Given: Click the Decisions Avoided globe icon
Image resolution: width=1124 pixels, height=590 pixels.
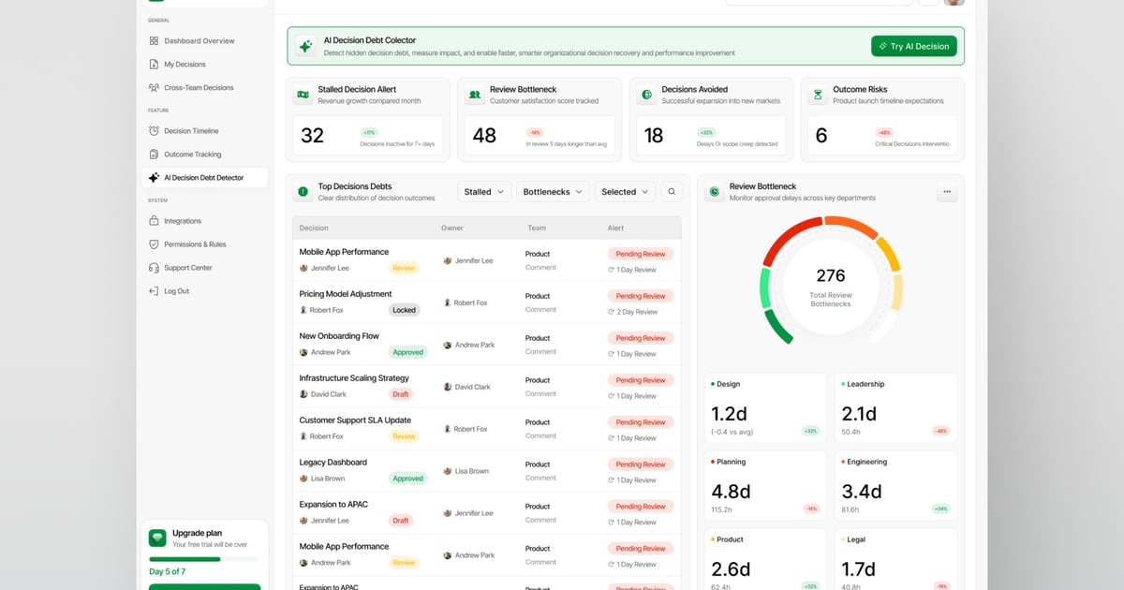Looking at the screenshot, I should point(646,95).
